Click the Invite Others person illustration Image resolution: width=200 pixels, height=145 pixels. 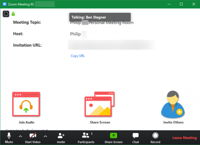(173, 104)
